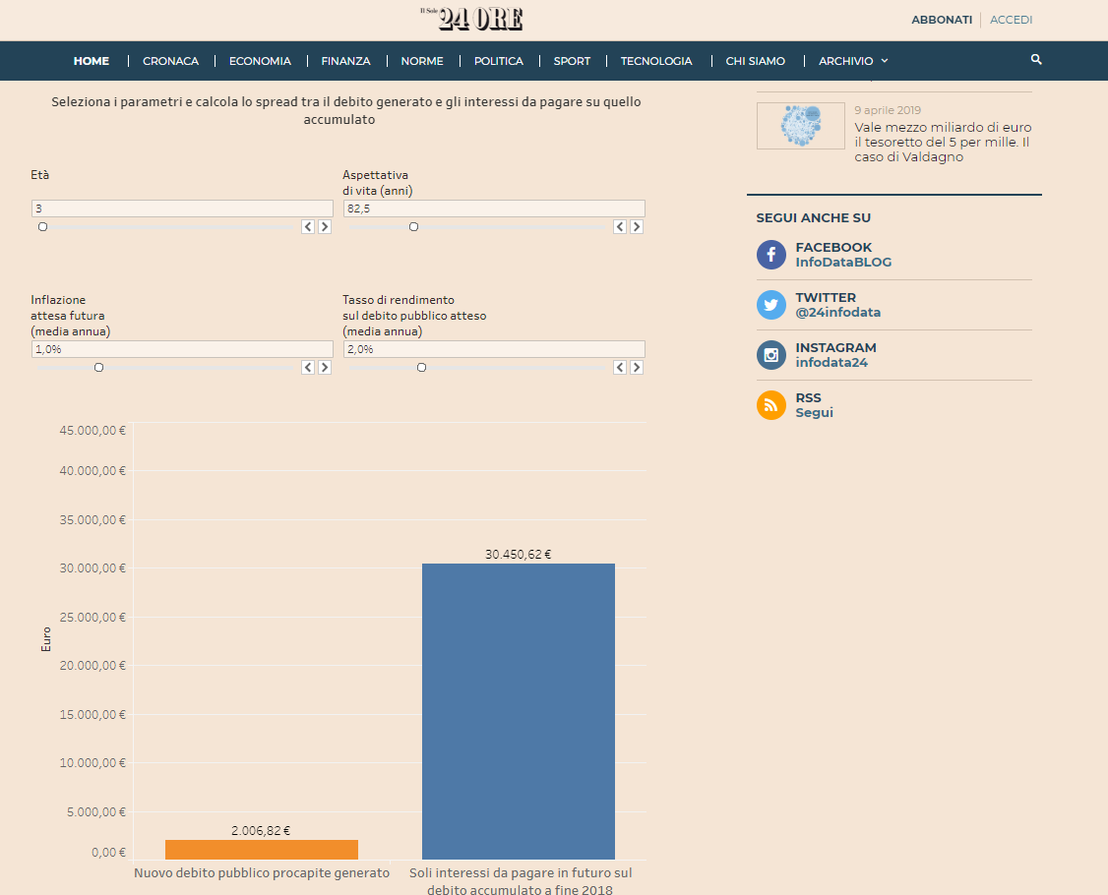Select the blue interessi da pagare bar
The height and width of the screenshot is (895, 1108).
518,711
